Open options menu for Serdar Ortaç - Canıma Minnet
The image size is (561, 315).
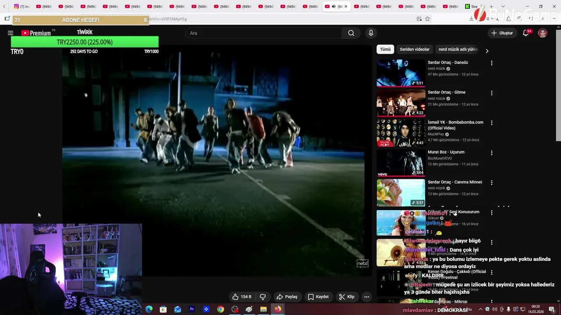coord(491,182)
